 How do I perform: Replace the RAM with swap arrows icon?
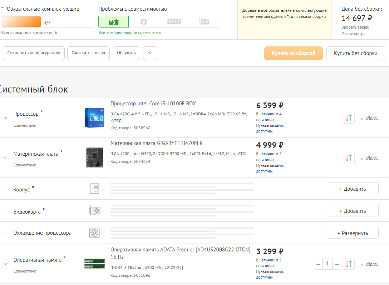pos(349,264)
